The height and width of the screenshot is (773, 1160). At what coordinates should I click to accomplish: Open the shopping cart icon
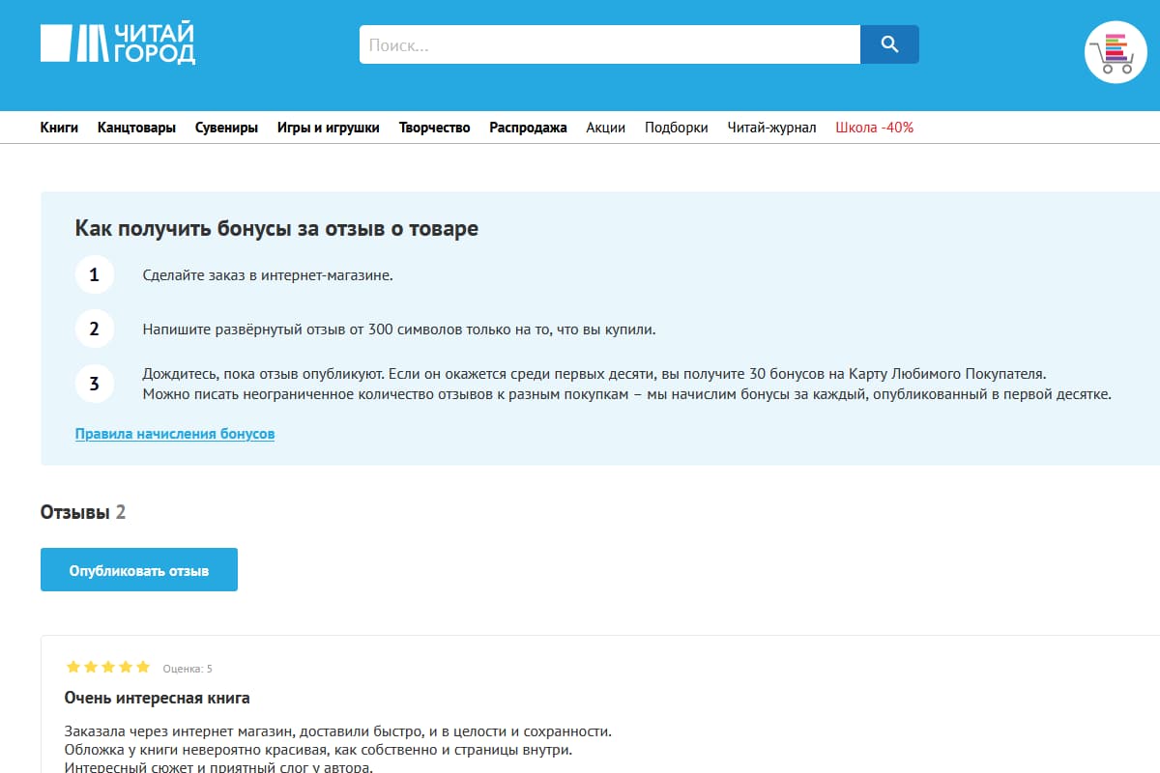tap(1116, 53)
